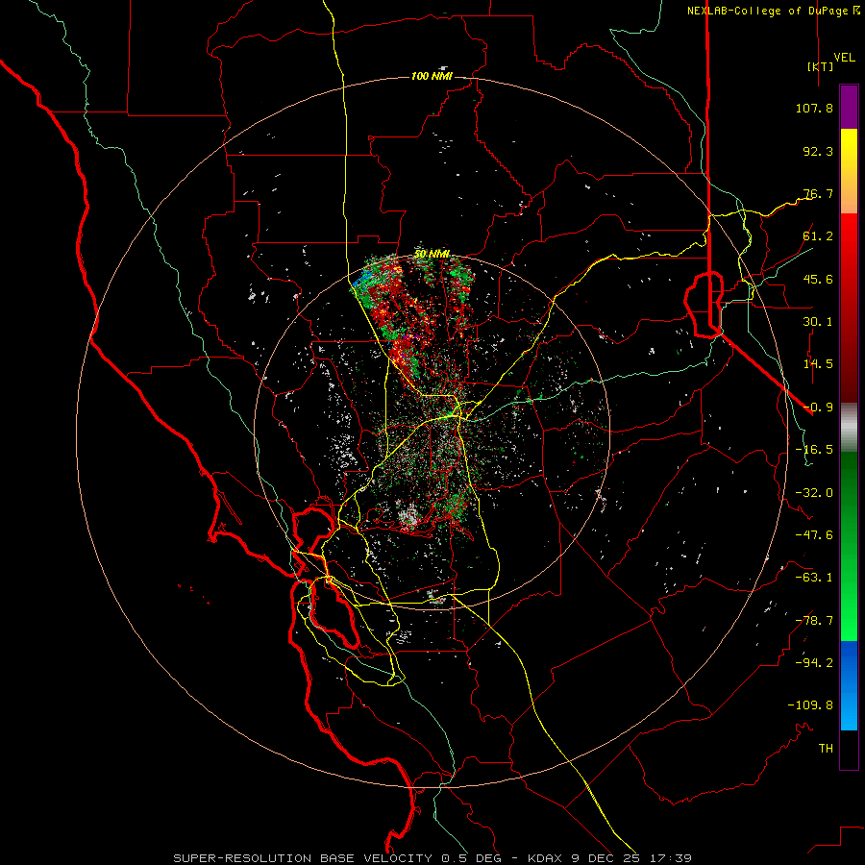
Task: Click the 76.7 legend value
Action: point(818,193)
